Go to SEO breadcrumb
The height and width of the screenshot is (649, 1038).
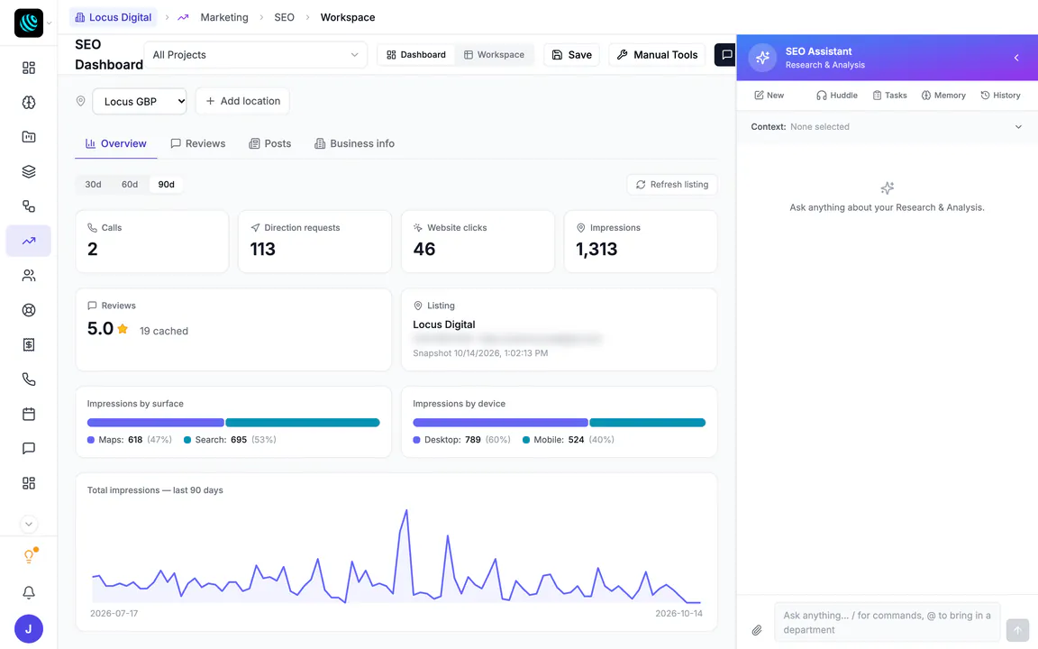284,17
